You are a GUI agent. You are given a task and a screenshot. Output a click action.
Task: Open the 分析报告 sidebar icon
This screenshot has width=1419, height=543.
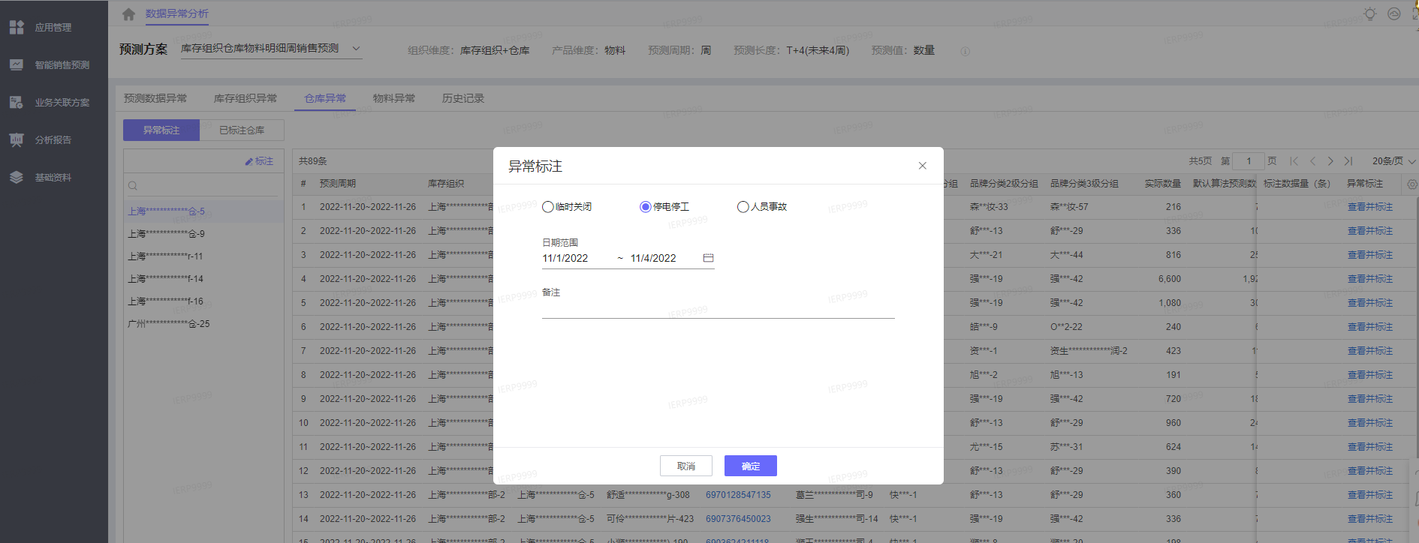17,140
